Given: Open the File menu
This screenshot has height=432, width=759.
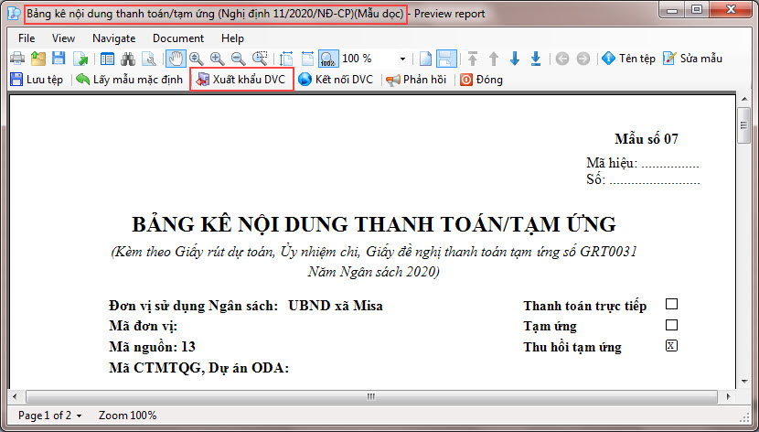Looking at the screenshot, I should pos(27,38).
